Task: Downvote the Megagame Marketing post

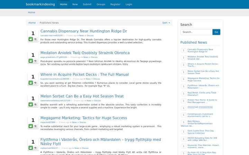Action: 35,126
